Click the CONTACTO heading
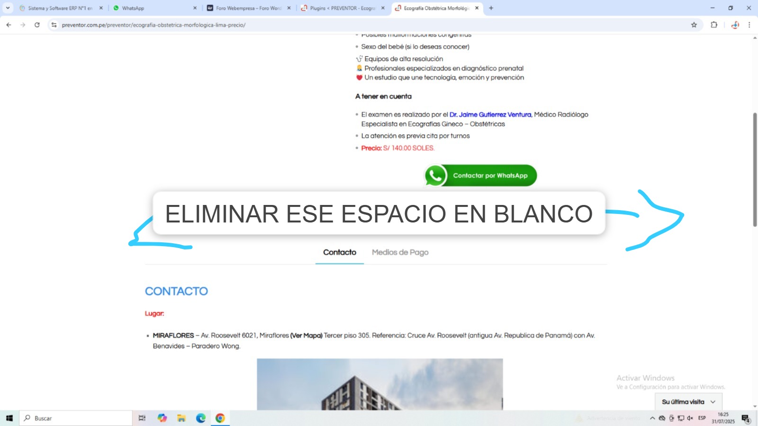 coord(176,291)
